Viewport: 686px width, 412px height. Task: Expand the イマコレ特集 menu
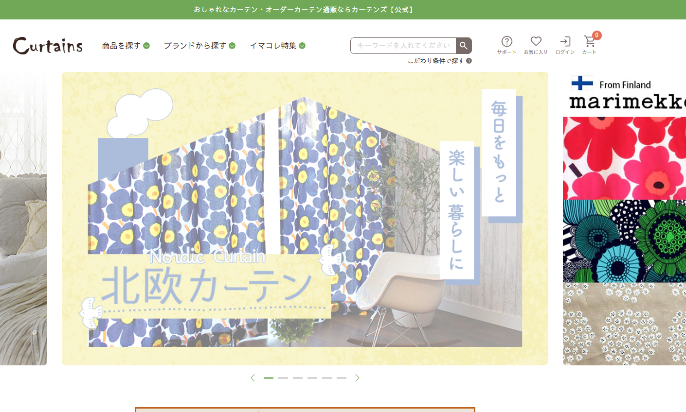point(277,46)
